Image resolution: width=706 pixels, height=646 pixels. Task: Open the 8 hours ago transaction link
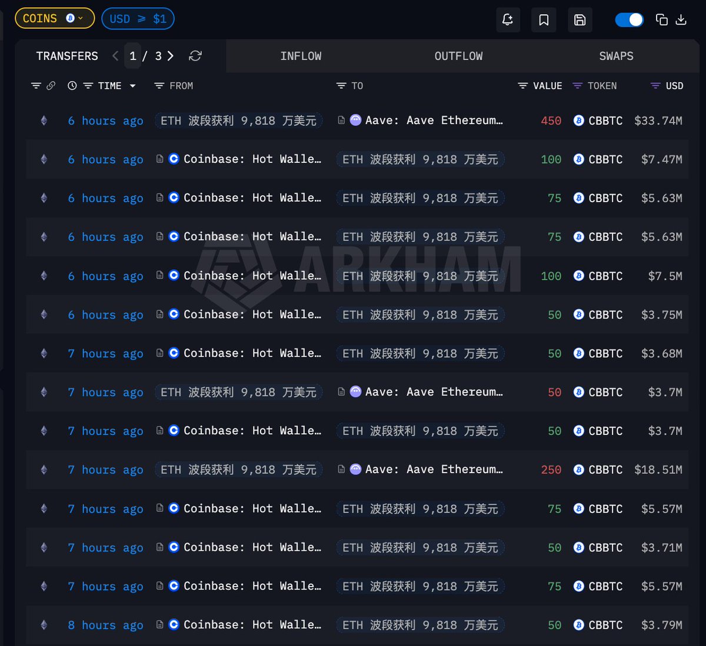tap(105, 625)
